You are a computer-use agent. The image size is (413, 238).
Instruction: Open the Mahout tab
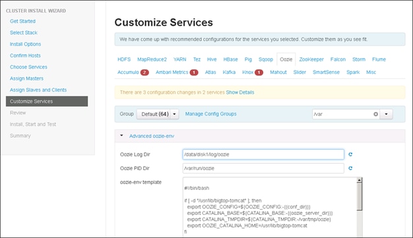278,72
